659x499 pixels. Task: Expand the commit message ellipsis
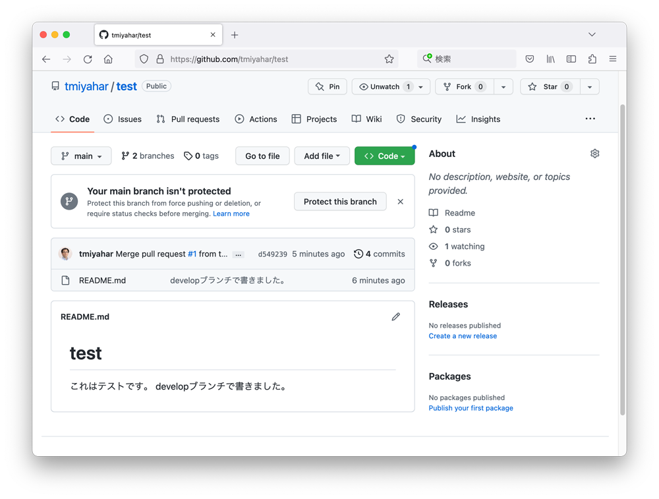(239, 254)
